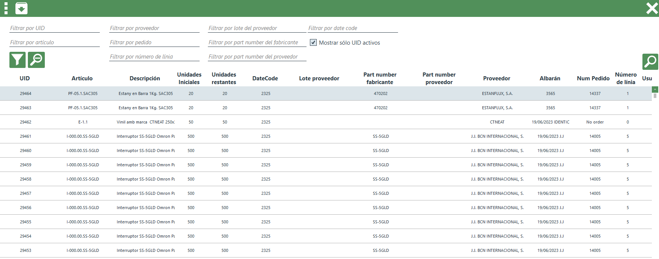The width and height of the screenshot is (659, 259).
Task: Focus the 'Filtrar por número de línia' field
Action: coord(154,57)
